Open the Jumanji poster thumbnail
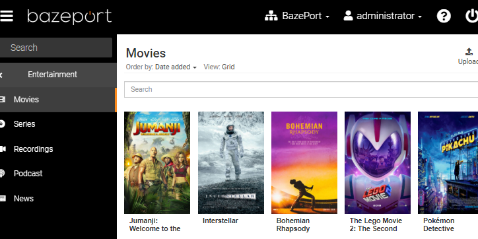 (x=157, y=162)
